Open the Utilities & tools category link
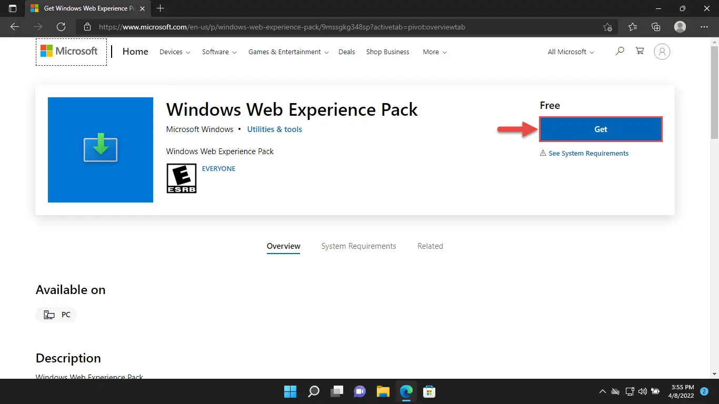The height and width of the screenshot is (404, 719). 275,129
